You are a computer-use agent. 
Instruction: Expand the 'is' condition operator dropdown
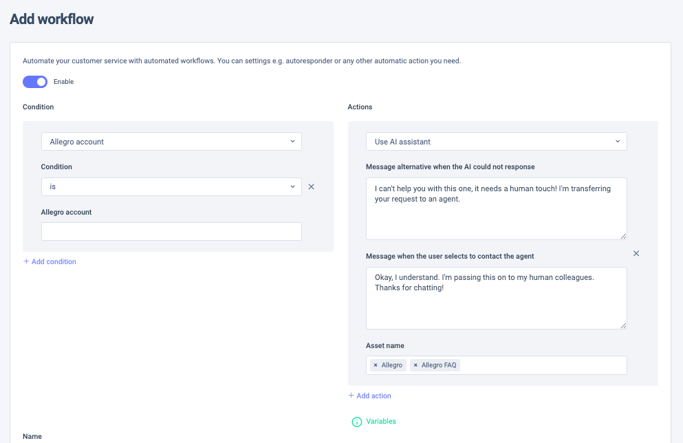pos(171,186)
